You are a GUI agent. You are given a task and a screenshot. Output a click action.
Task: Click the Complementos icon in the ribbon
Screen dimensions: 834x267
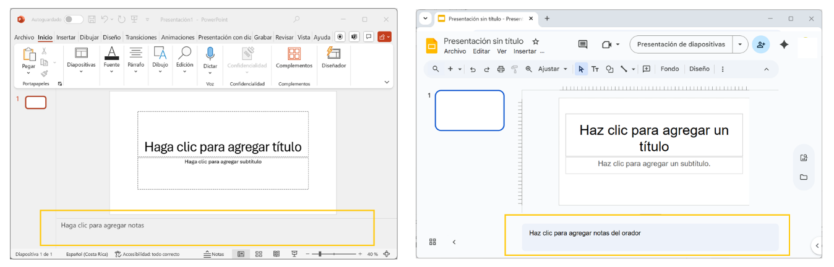pyautogui.click(x=294, y=54)
